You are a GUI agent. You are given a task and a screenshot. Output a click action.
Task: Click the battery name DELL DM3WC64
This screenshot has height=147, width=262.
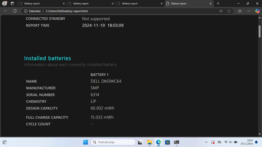click(106, 81)
